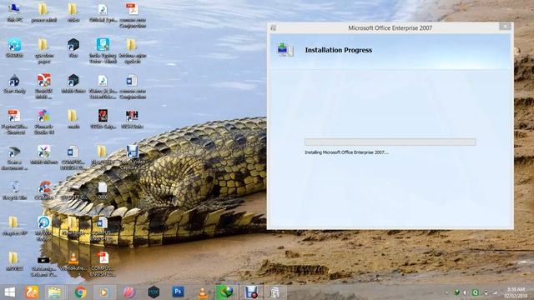The width and height of the screenshot is (534, 300).
Task: Select the Office setup taskbar button
Action: tap(275, 292)
